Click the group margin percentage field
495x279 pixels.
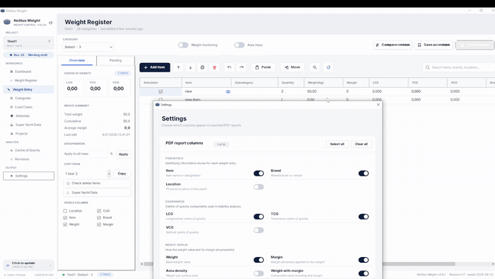(x=98, y=154)
